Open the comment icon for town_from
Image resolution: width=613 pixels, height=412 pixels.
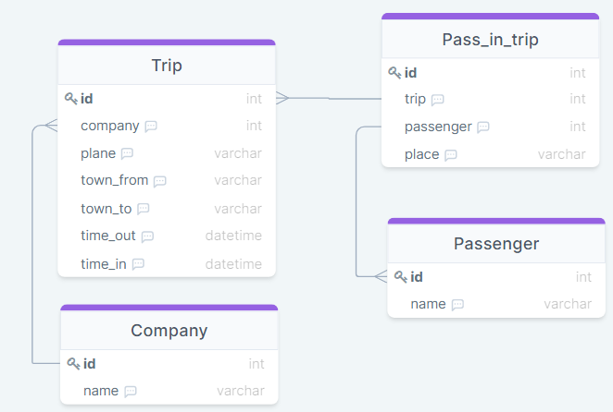pos(160,182)
